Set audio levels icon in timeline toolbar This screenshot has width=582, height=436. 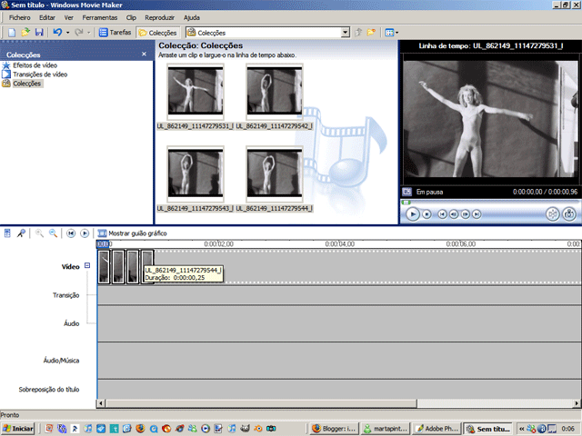7,233
